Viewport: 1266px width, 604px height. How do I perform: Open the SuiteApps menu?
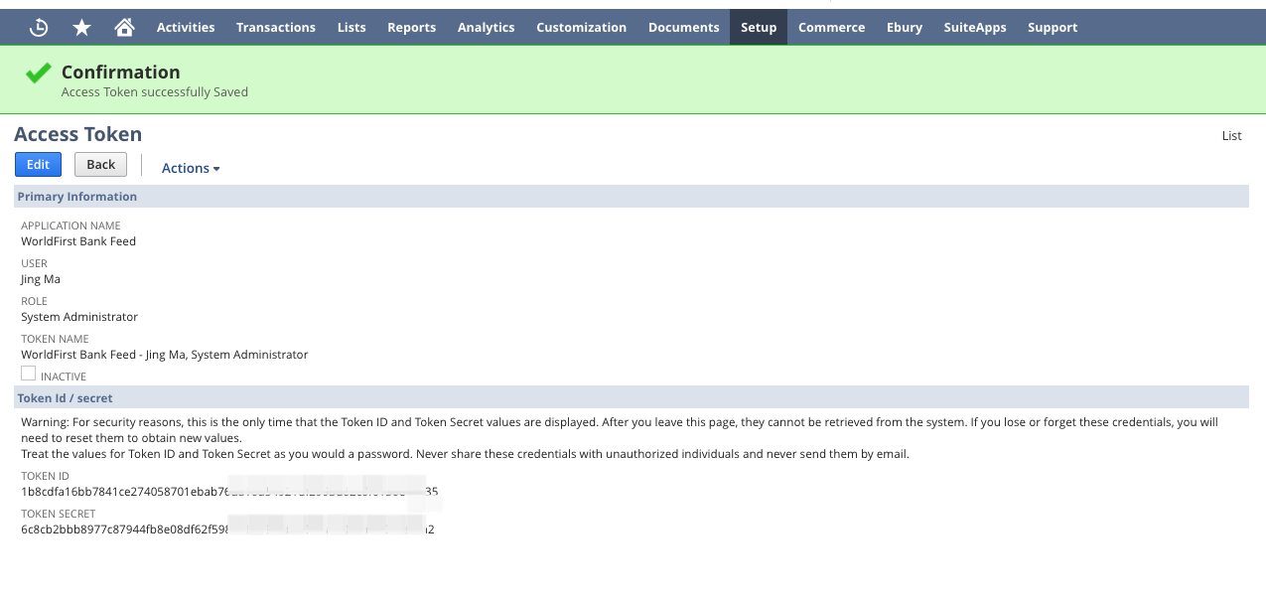(x=975, y=28)
